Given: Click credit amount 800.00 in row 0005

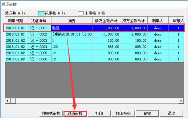Looking at the screenshot, I should coord(134,53).
